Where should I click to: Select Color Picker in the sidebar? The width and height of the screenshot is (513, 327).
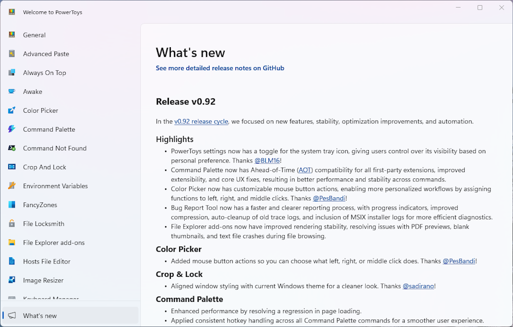70,111
